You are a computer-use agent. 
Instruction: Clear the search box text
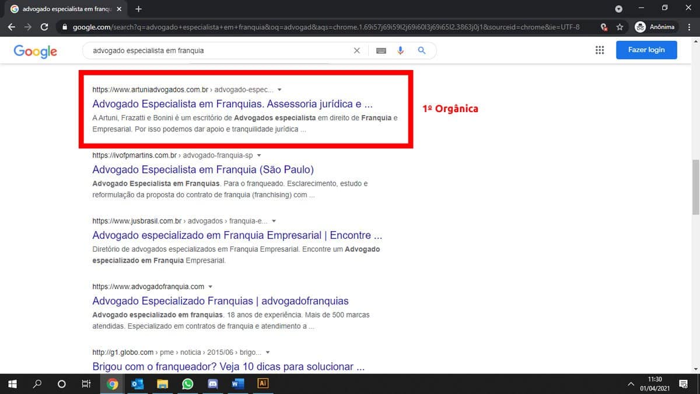tap(357, 51)
